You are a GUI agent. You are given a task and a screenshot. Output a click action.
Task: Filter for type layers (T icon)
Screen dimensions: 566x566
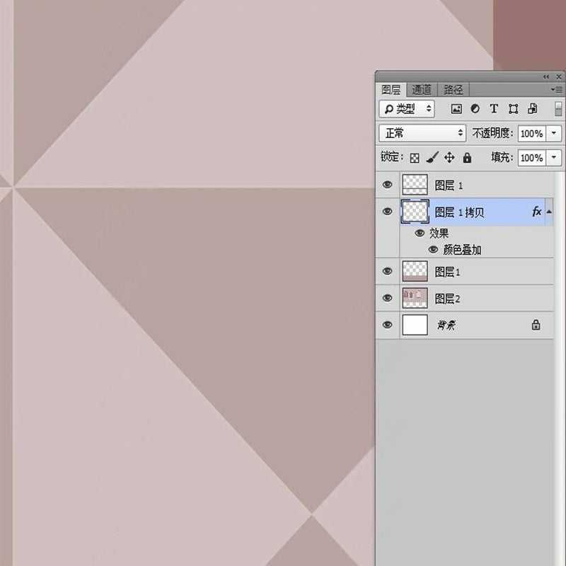click(x=494, y=109)
